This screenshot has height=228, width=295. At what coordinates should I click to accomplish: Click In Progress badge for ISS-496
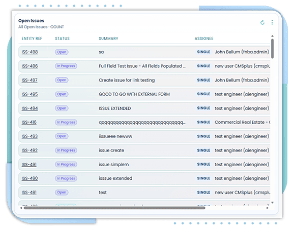pos(66,66)
